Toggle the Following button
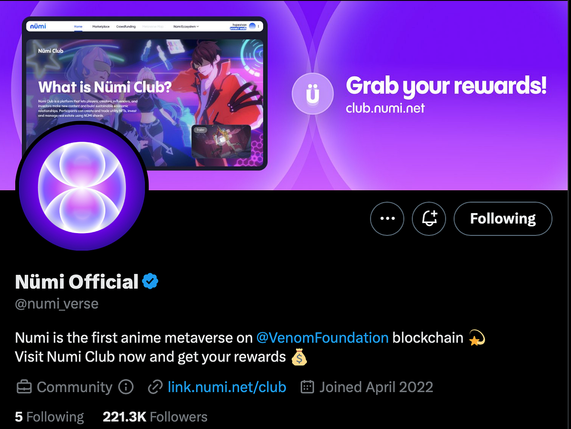Image resolution: width=571 pixels, height=429 pixels. tap(503, 219)
